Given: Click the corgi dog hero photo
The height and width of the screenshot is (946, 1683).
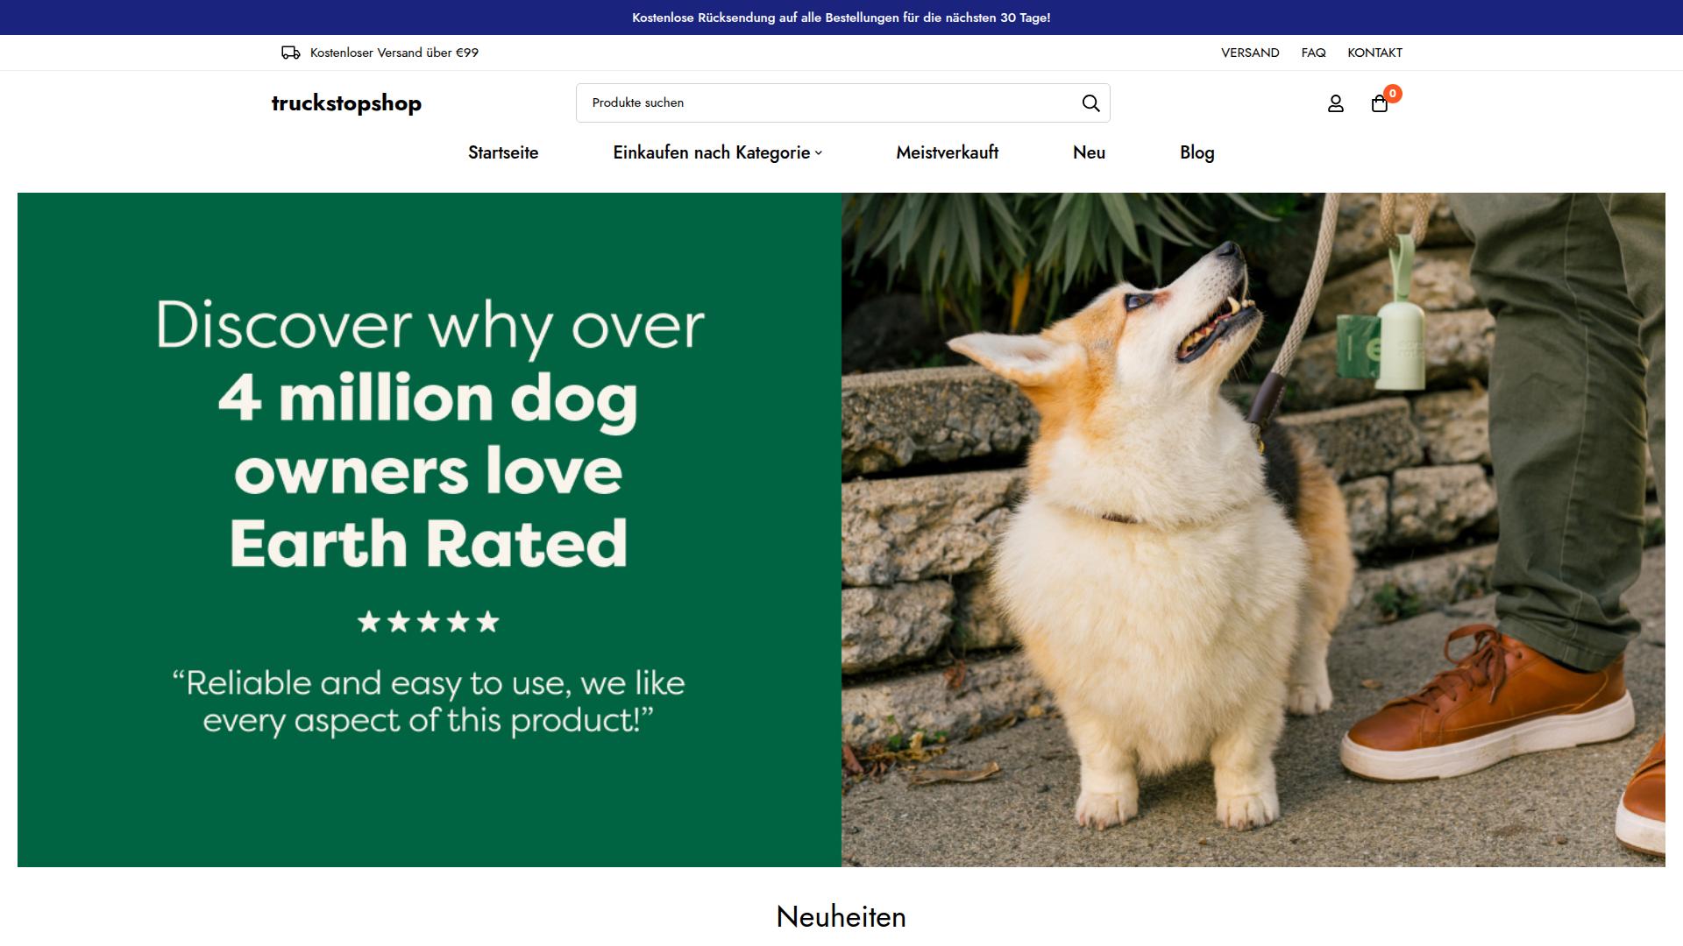Looking at the screenshot, I should click(x=1253, y=530).
